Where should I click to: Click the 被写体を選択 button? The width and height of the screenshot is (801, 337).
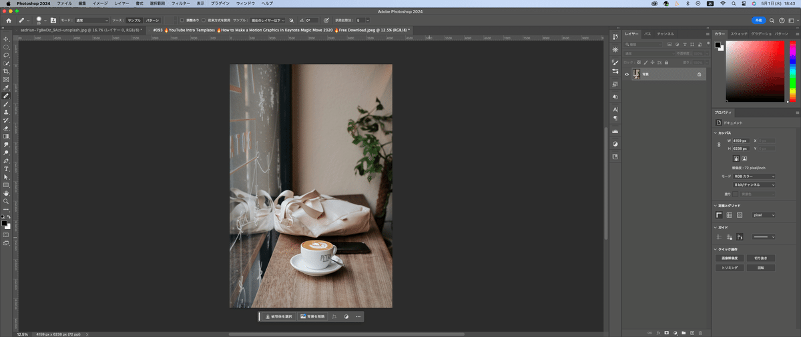tap(278, 316)
